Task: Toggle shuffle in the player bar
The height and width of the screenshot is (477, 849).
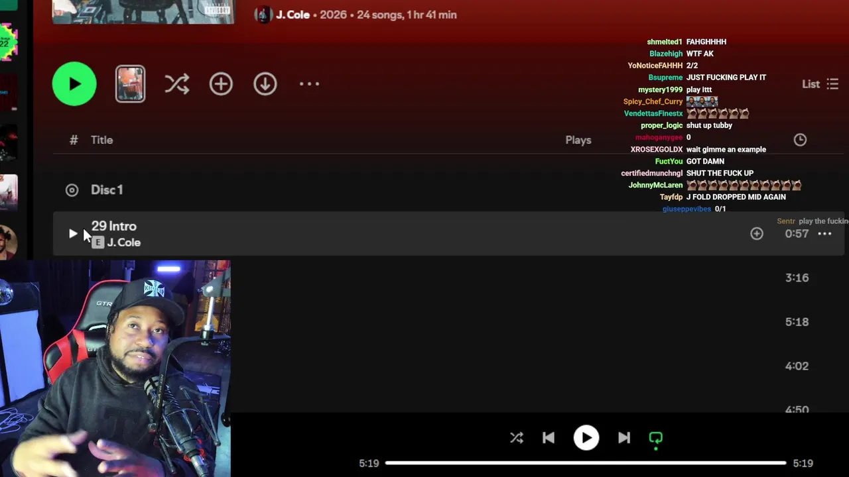Action: pyautogui.click(x=517, y=438)
